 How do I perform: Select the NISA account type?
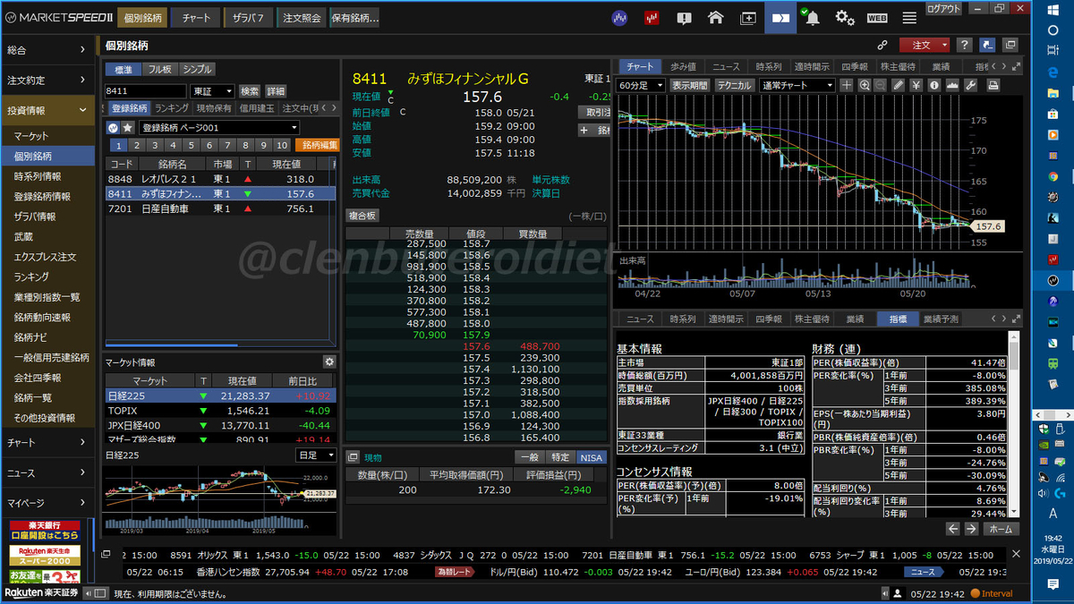pyautogui.click(x=591, y=457)
